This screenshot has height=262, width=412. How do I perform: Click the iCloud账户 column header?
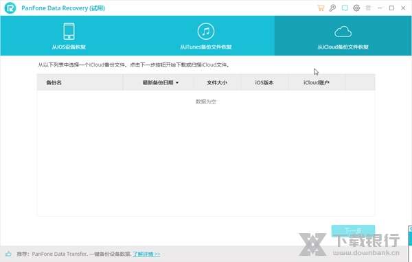pos(317,83)
